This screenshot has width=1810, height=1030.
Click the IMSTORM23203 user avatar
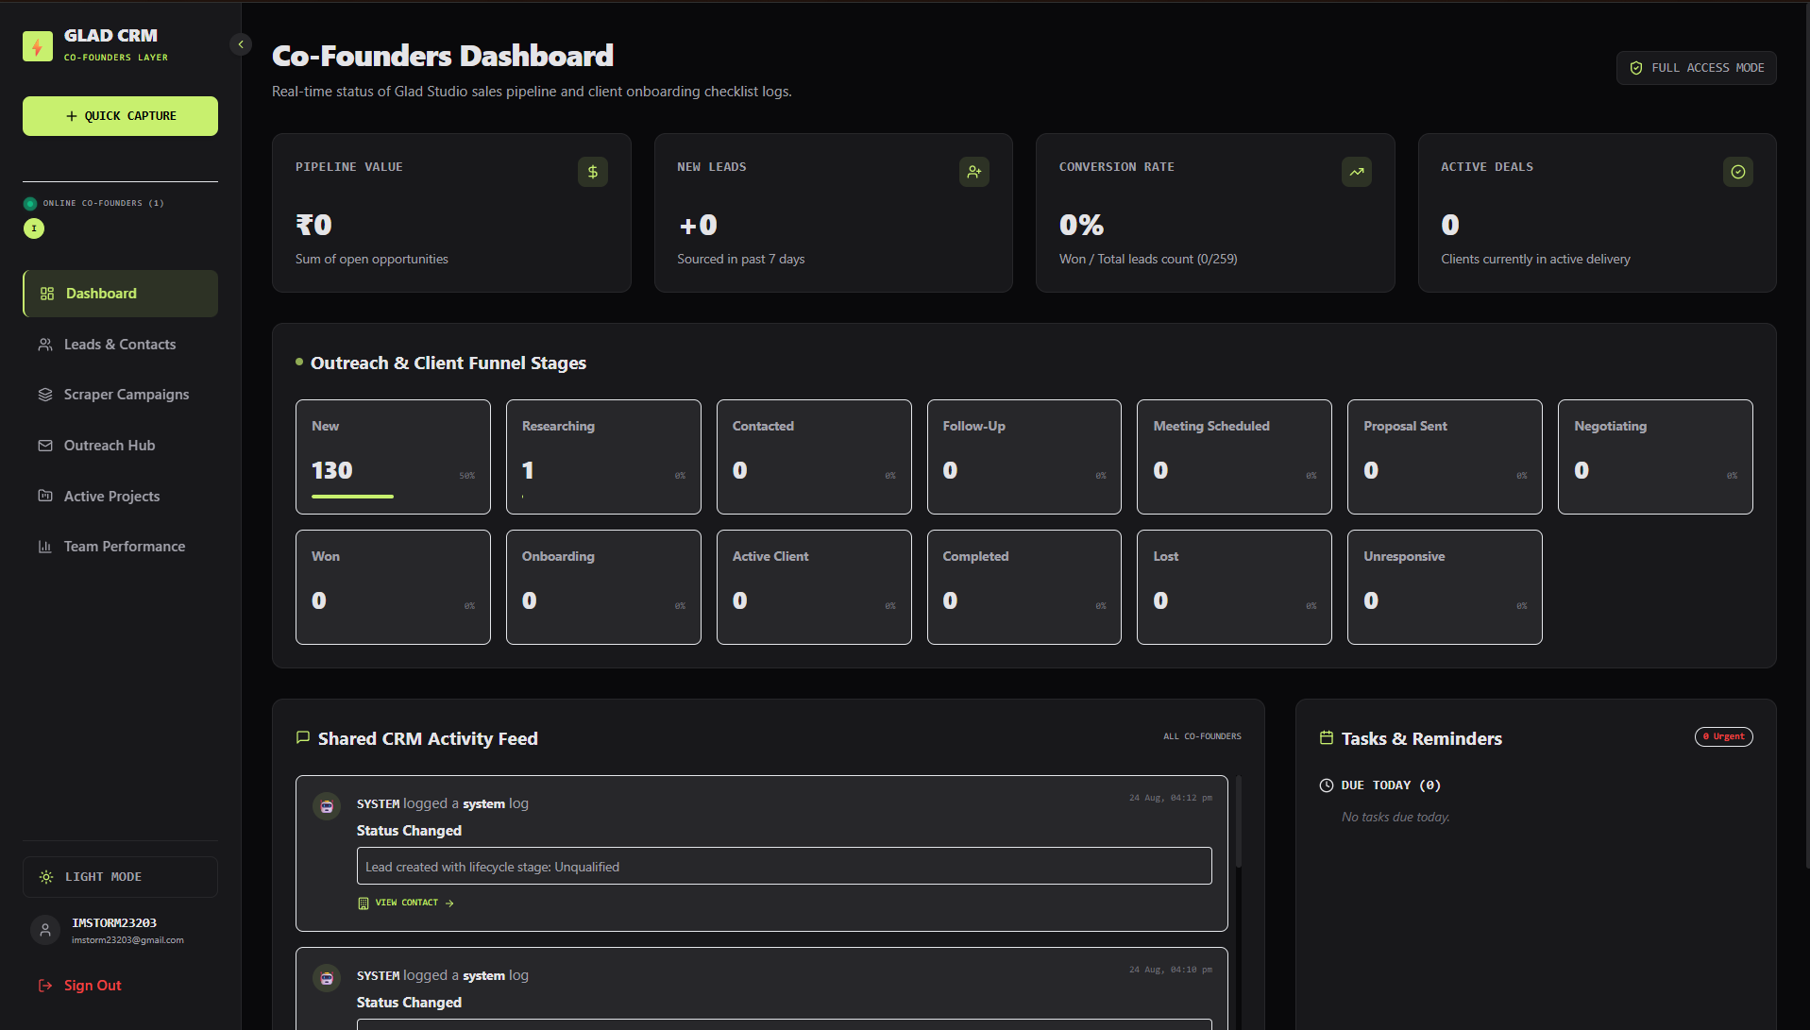[45, 930]
